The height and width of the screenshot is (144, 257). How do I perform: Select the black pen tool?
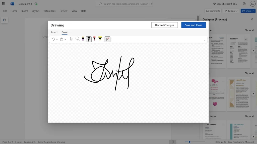pos(89,39)
